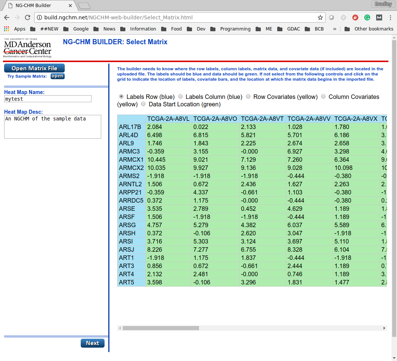Click the browser back arrow
This screenshot has width=397, height=361.
point(7,17)
